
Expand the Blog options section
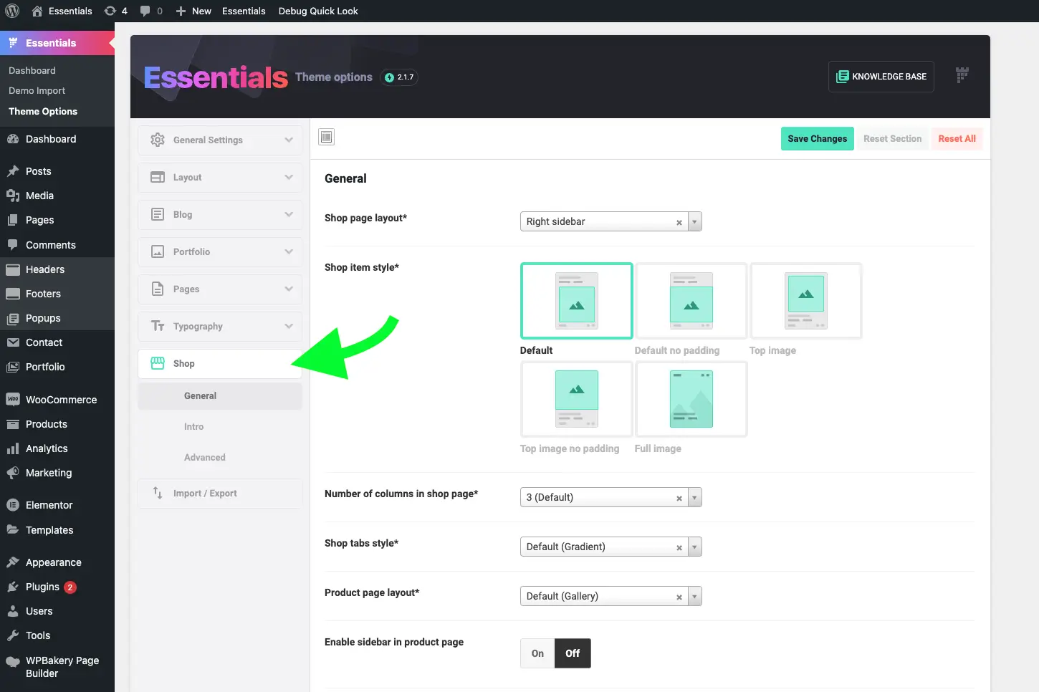point(220,214)
